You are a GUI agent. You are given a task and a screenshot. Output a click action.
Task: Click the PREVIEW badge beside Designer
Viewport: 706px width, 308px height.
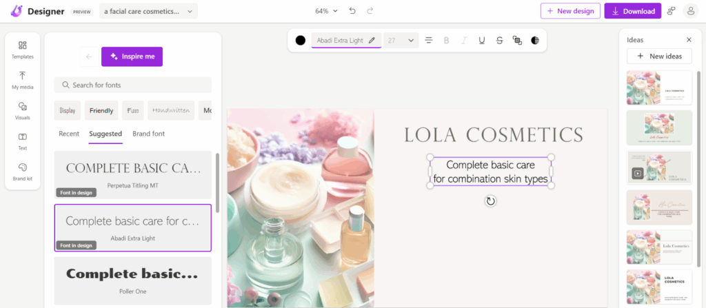pyautogui.click(x=81, y=12)
